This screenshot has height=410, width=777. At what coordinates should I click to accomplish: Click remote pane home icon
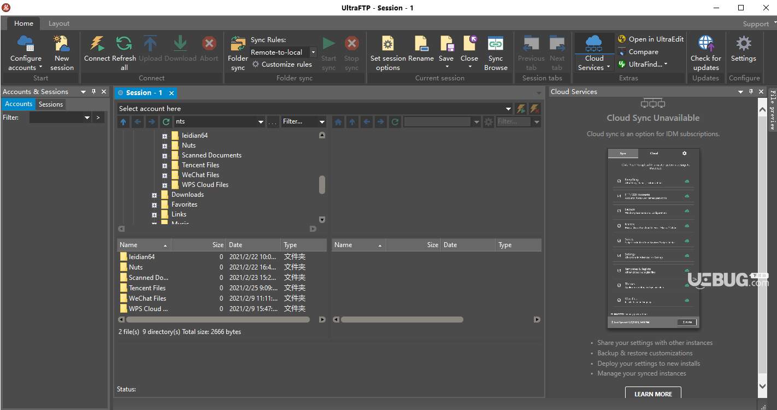click(x=338, y=122)
